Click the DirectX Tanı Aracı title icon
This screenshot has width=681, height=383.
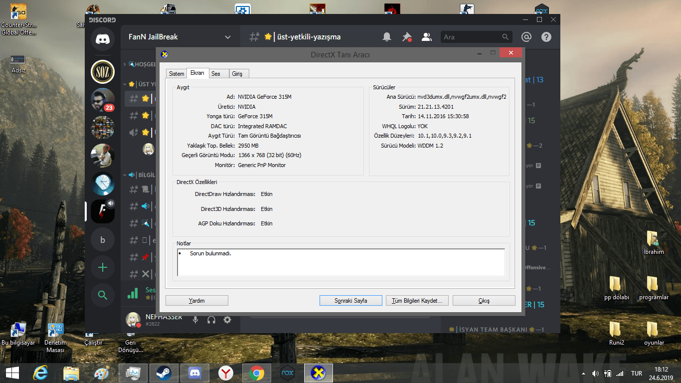click(x=165, y=54)
